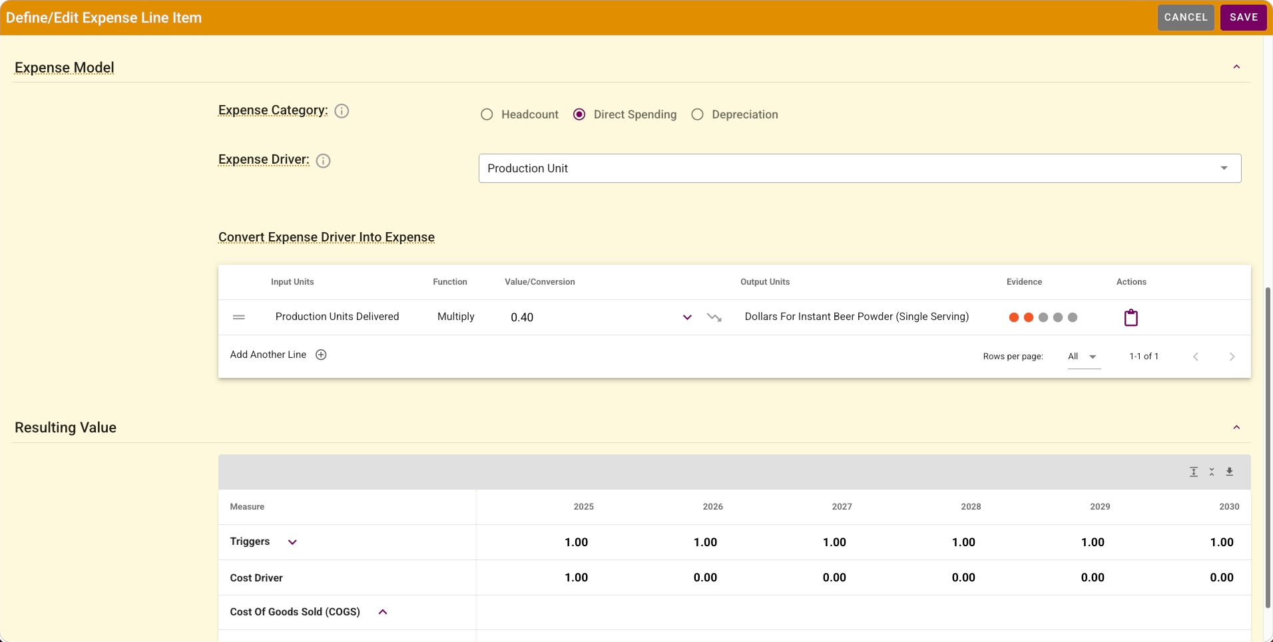Open the Rows per page All dropdown

point(1084,357)
